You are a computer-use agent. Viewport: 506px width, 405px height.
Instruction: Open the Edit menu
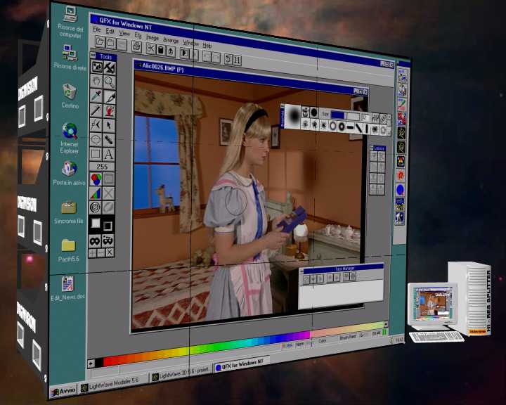[x=110, y=32]
